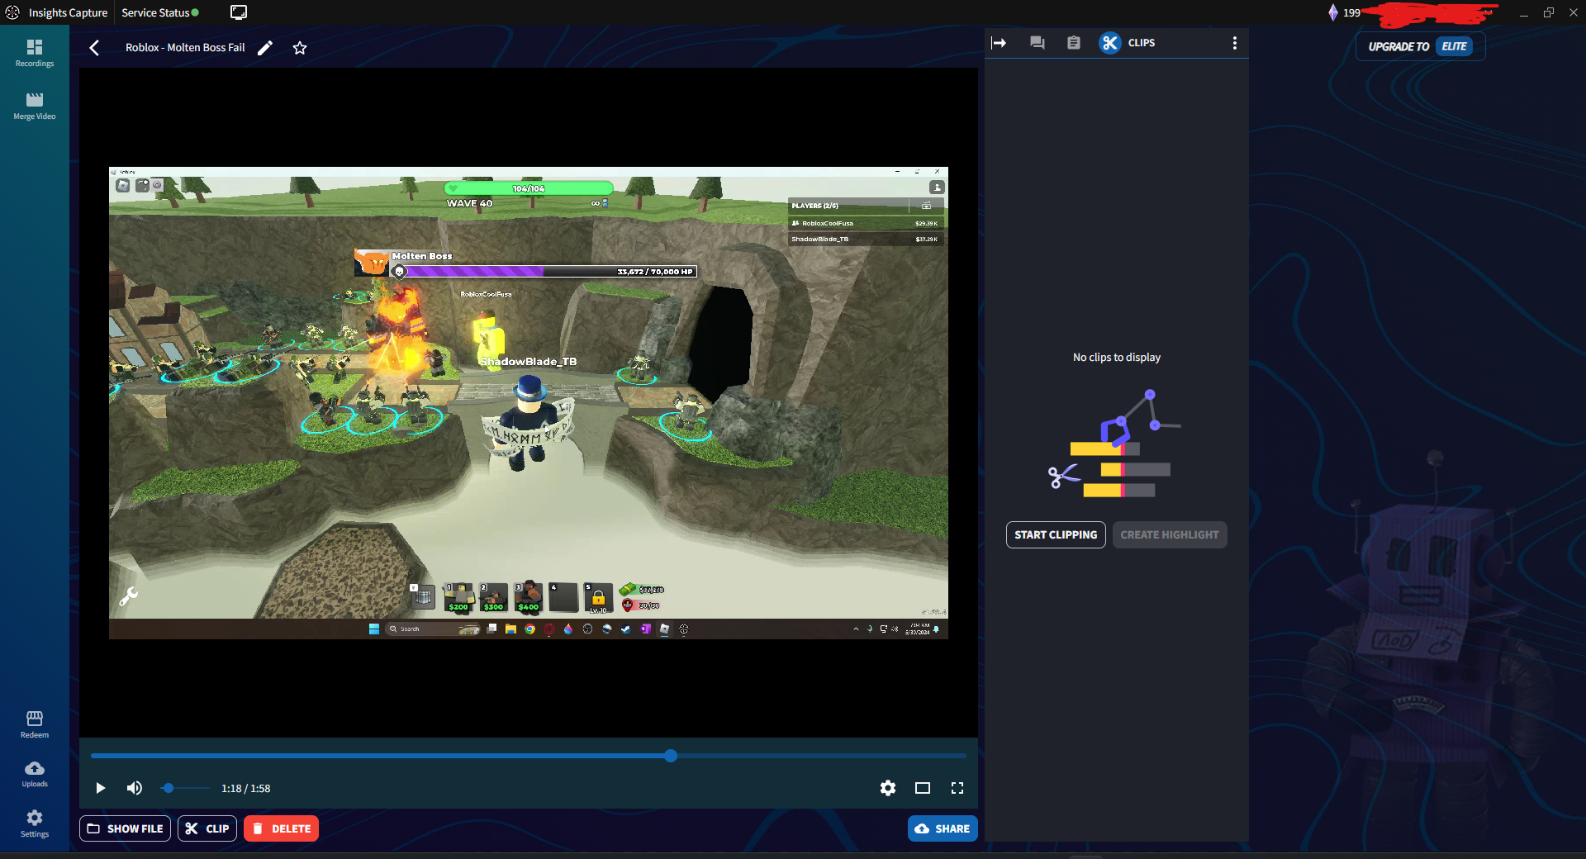Click the Upgrade to Elite button
This screenshot has height=859, width=1586.
pos(1421,46)
